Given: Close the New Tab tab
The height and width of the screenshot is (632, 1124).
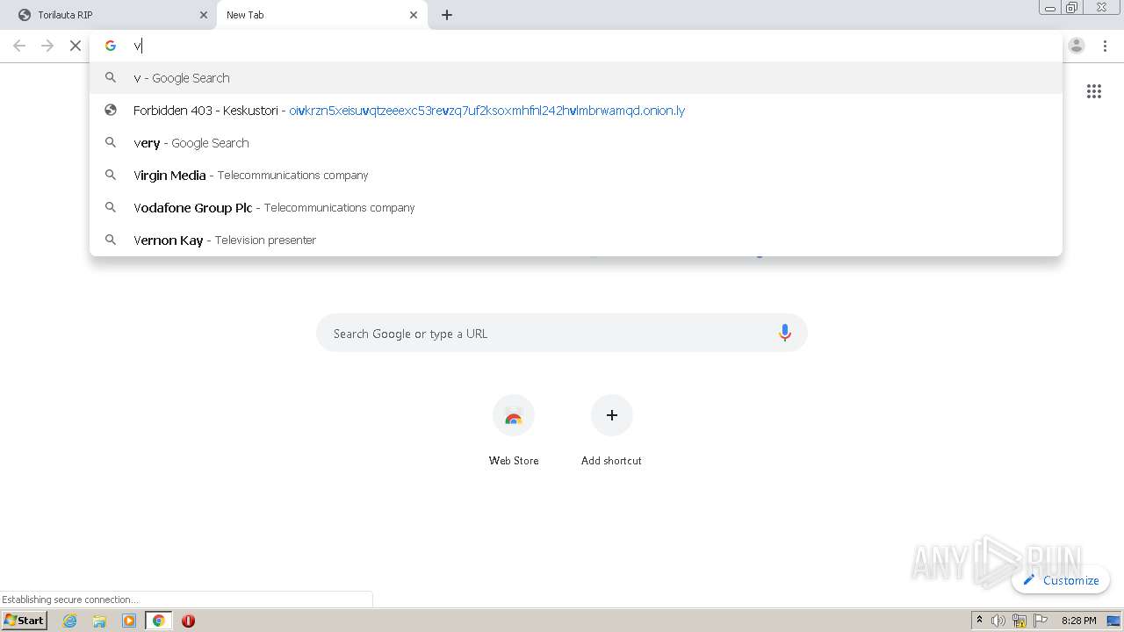Looking at the screenshot, I should [x=414, y=15].
